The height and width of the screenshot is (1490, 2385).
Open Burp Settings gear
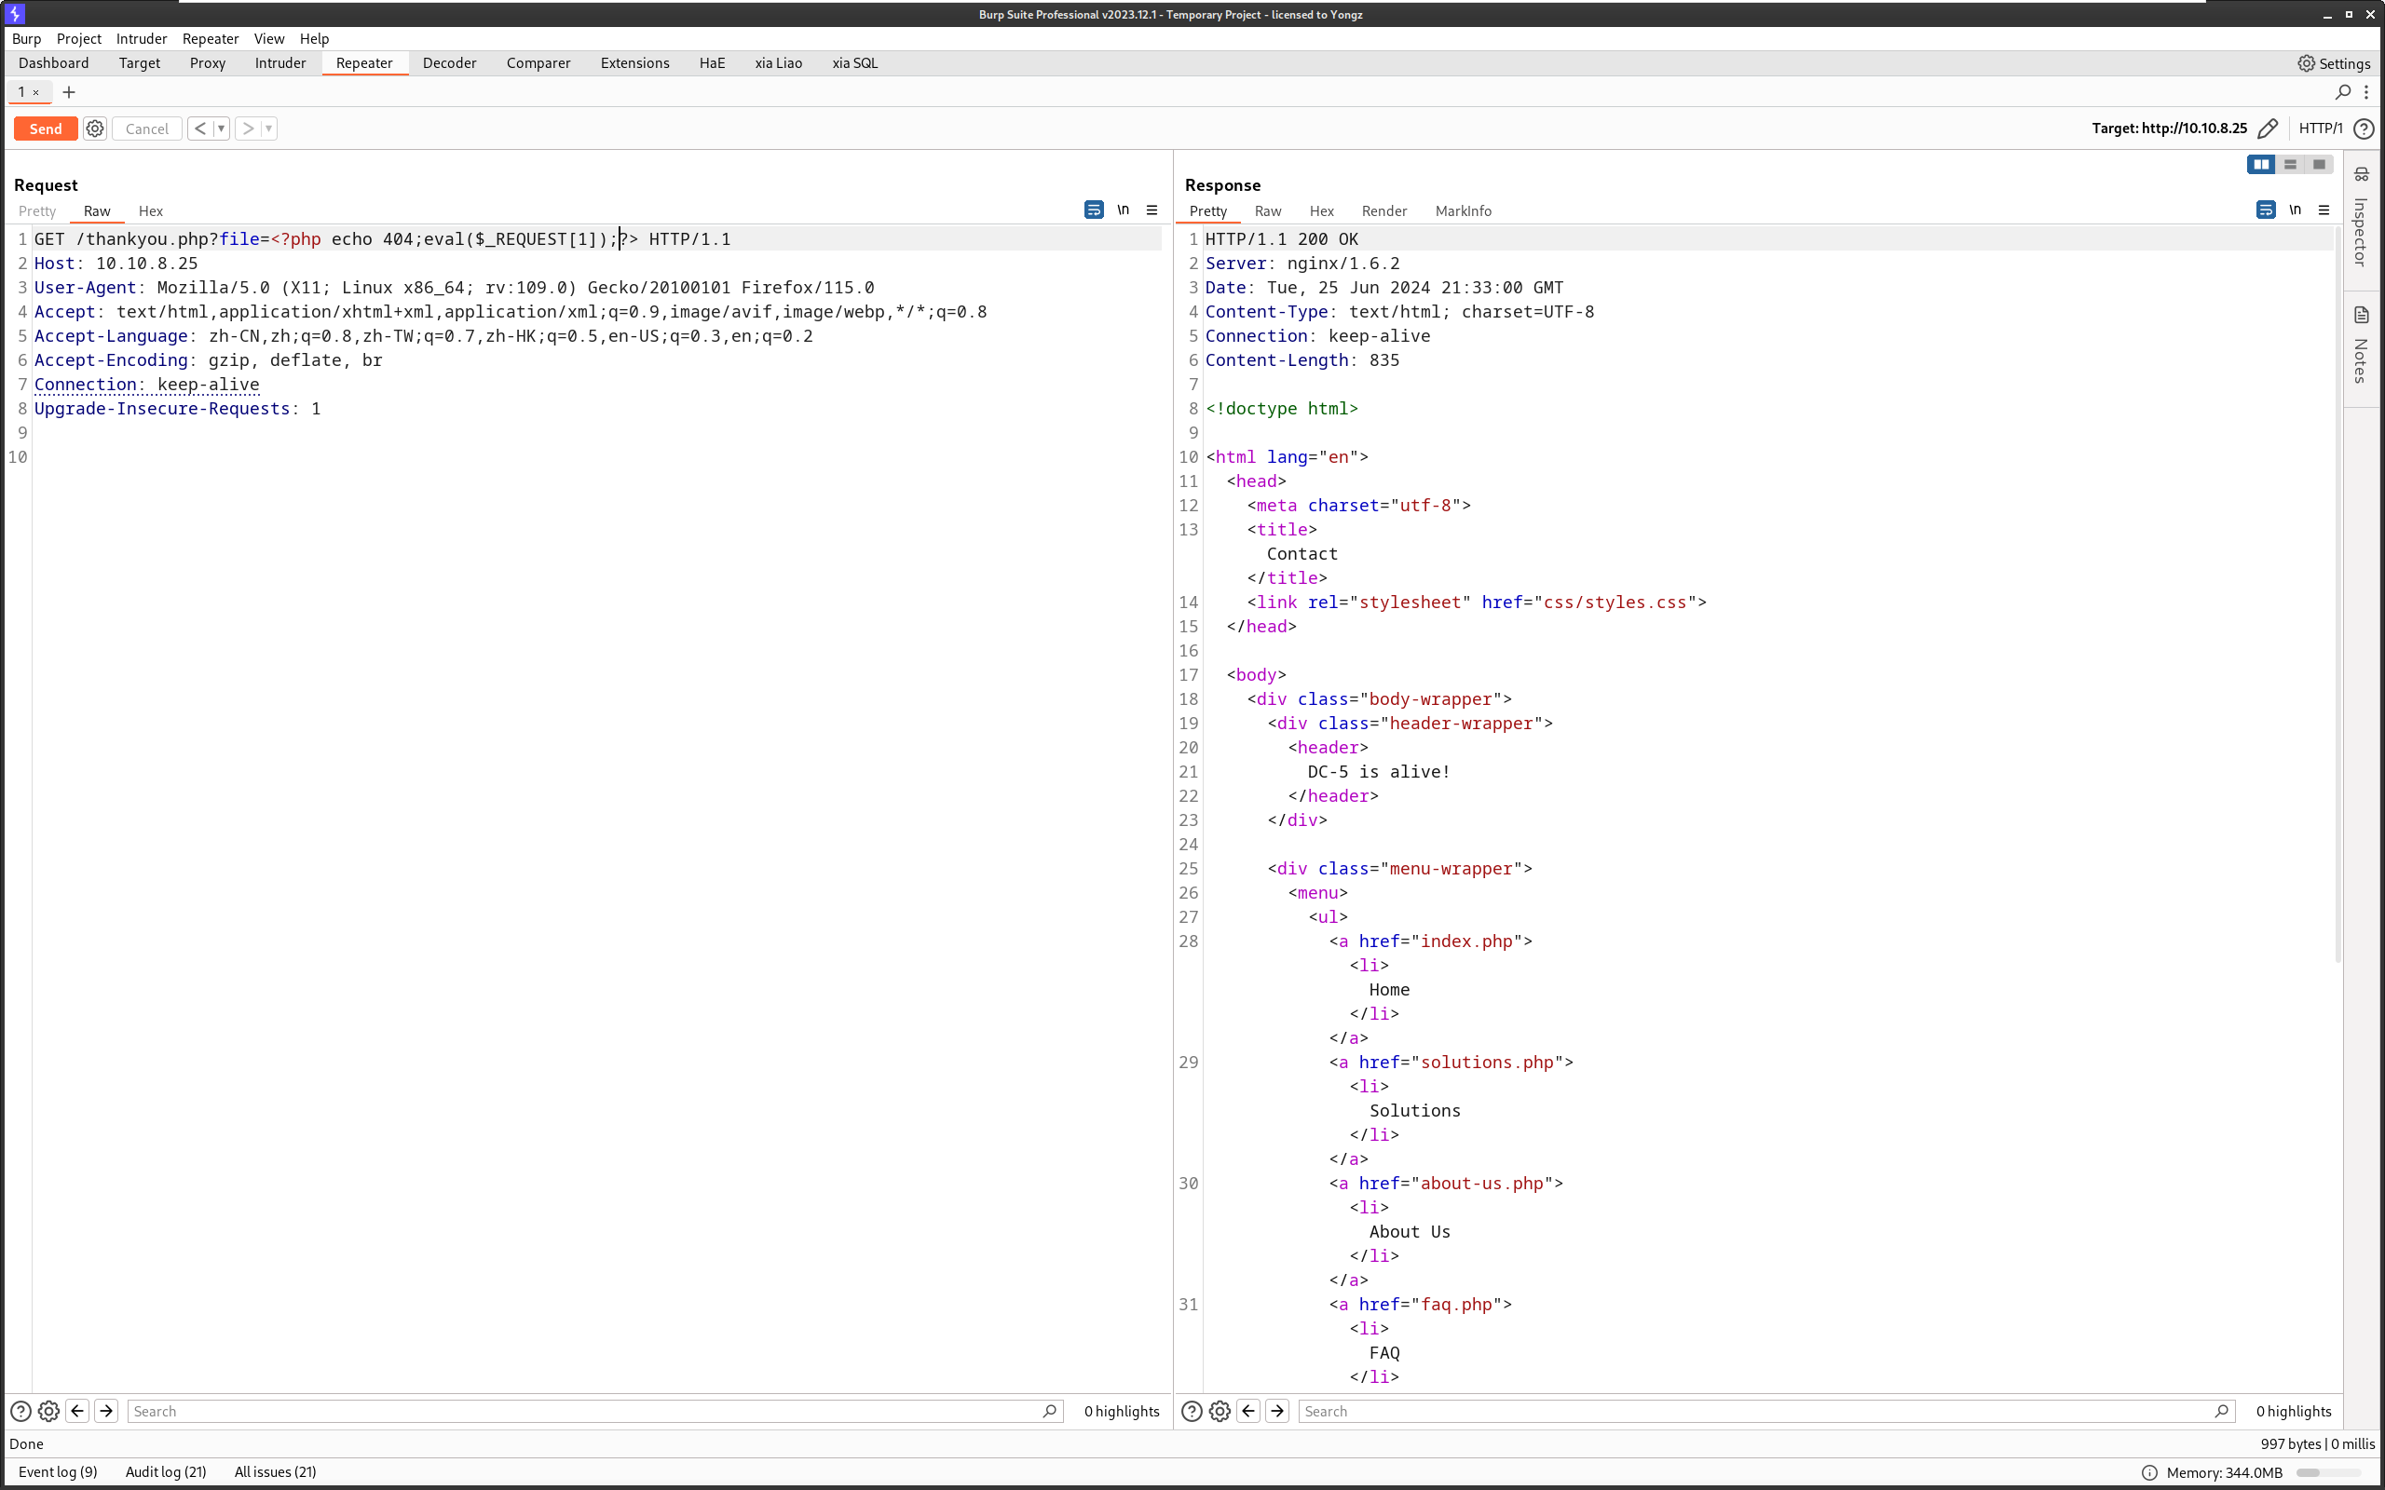coord(2334,63)
